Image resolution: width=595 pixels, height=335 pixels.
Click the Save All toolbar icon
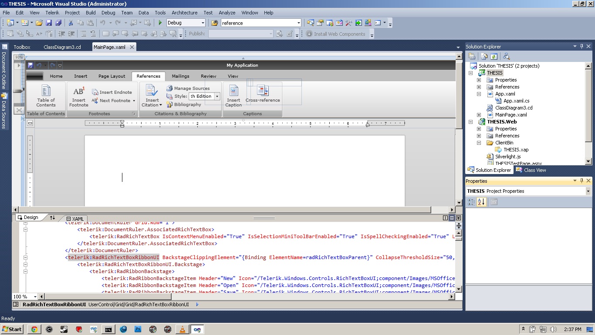point(58,23)
